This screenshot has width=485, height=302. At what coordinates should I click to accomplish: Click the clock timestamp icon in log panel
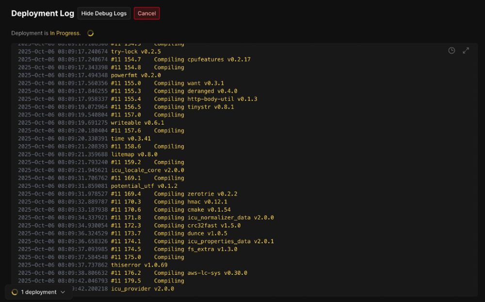click(451, 50)
